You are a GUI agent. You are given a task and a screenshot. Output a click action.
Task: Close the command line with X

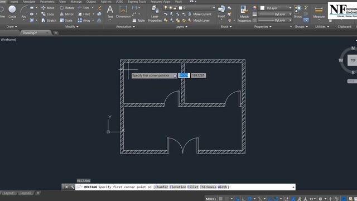[x=66, y=187]
